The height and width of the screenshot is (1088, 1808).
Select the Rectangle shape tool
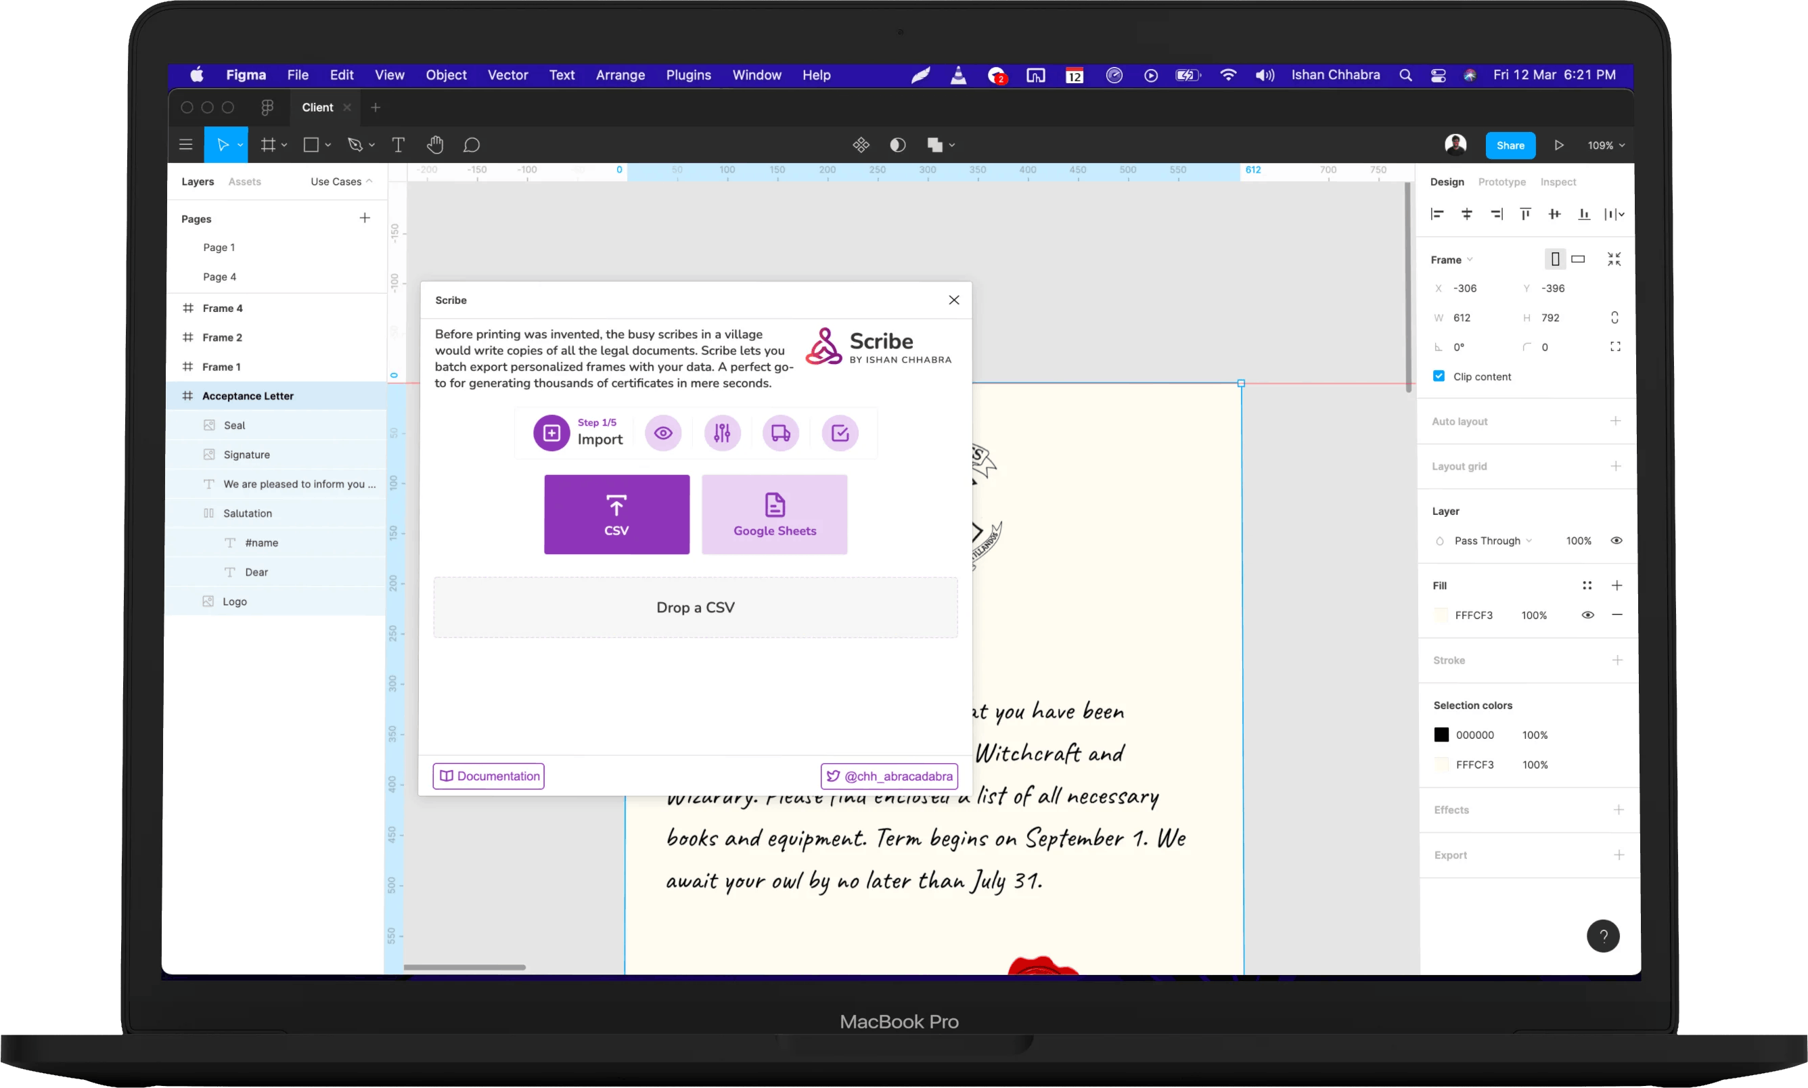(311, 145)
